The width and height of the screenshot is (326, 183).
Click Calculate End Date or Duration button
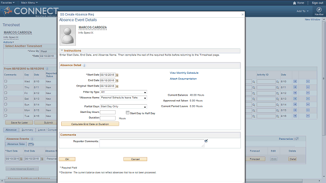[x=90, y=124]
